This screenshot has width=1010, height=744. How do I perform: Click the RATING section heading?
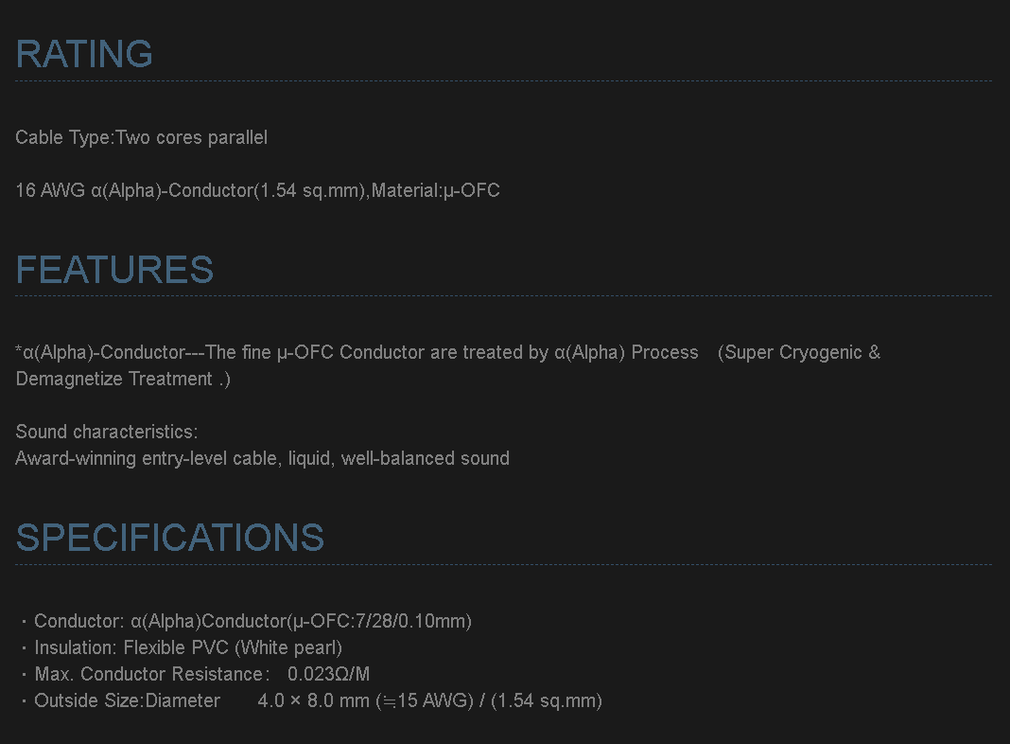pyautogui.click(x=84, y=54)
